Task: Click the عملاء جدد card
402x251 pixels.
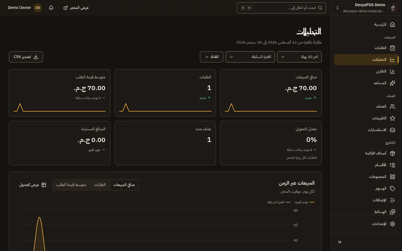Action: (x=165, y=143)
